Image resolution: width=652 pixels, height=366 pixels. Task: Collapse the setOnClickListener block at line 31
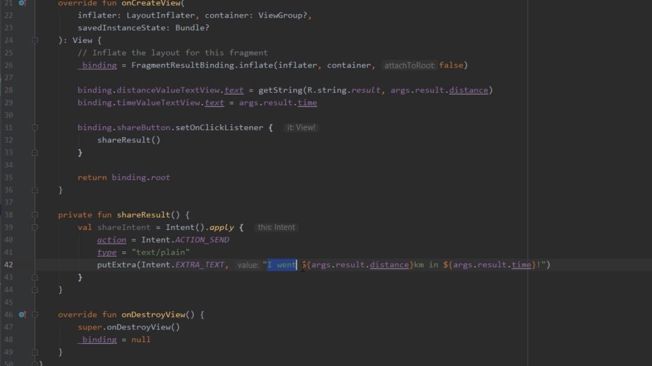35,128
